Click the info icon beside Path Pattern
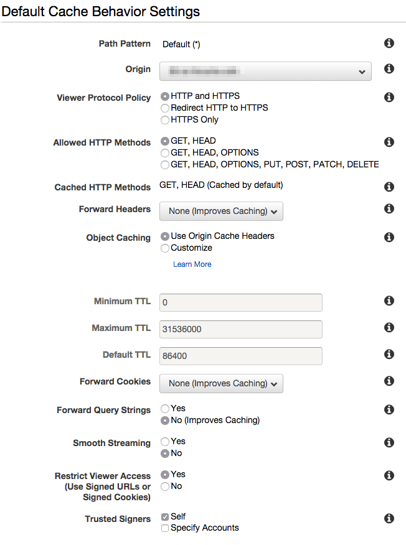Image resolution: width=406 pixels, height=545 pixels. pos(389,43)
